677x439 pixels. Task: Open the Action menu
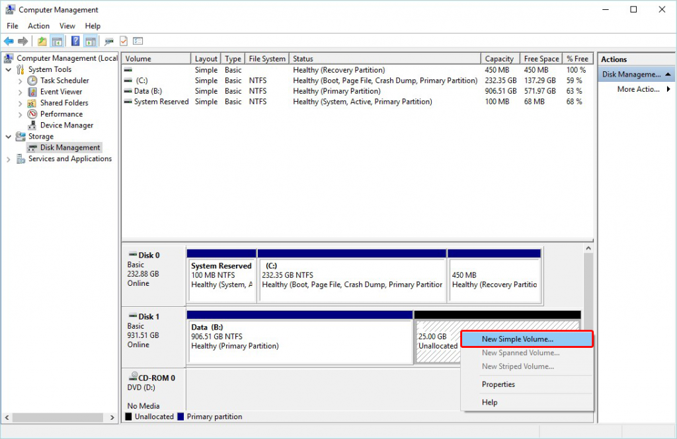point(38,26)
